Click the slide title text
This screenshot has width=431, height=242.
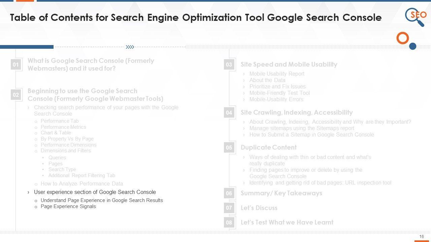coord(196,17)
